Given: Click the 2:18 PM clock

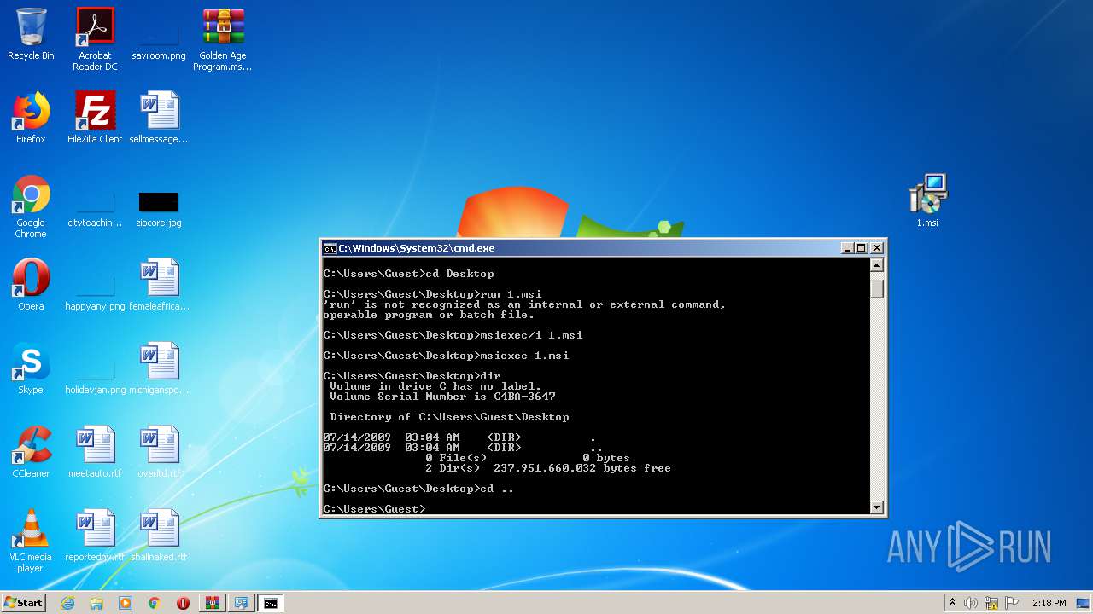Looking at the screenshot, I should (x=1049, y=603).
